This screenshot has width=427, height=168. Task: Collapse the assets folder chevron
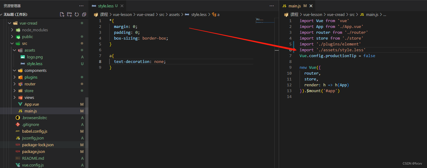tap(14, 50)
